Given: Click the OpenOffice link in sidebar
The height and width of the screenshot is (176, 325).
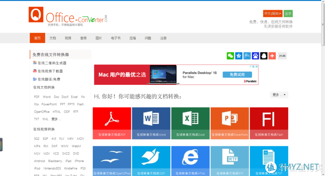Looking at the screenshot, I should pos(42,112).
